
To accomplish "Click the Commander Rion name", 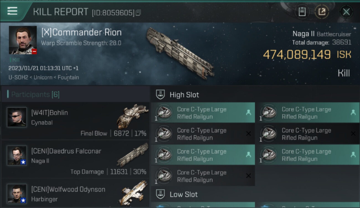I will tap(81, 32).
